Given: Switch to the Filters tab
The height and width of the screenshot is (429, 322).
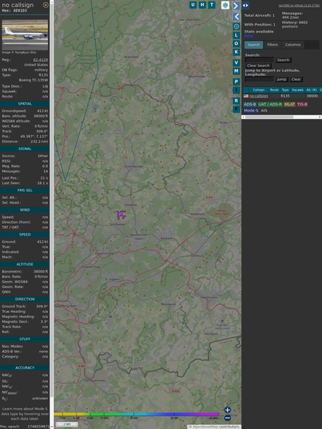Looking at the screenshot, I should pos(272,45).
